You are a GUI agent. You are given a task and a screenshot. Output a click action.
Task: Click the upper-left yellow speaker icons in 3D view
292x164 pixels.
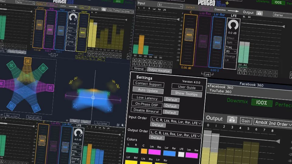point(73,80)
